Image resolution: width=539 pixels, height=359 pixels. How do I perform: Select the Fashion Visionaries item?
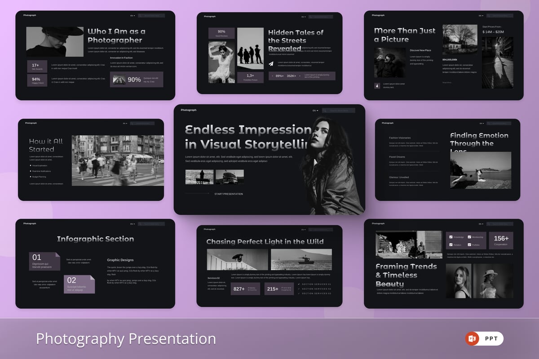click(400, 138)
